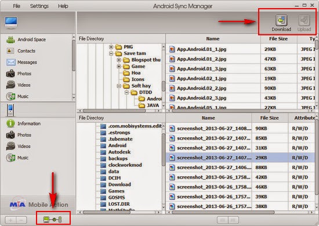Open the Help menu
Viewport: 319px width, 226px height.
[63, 6]
